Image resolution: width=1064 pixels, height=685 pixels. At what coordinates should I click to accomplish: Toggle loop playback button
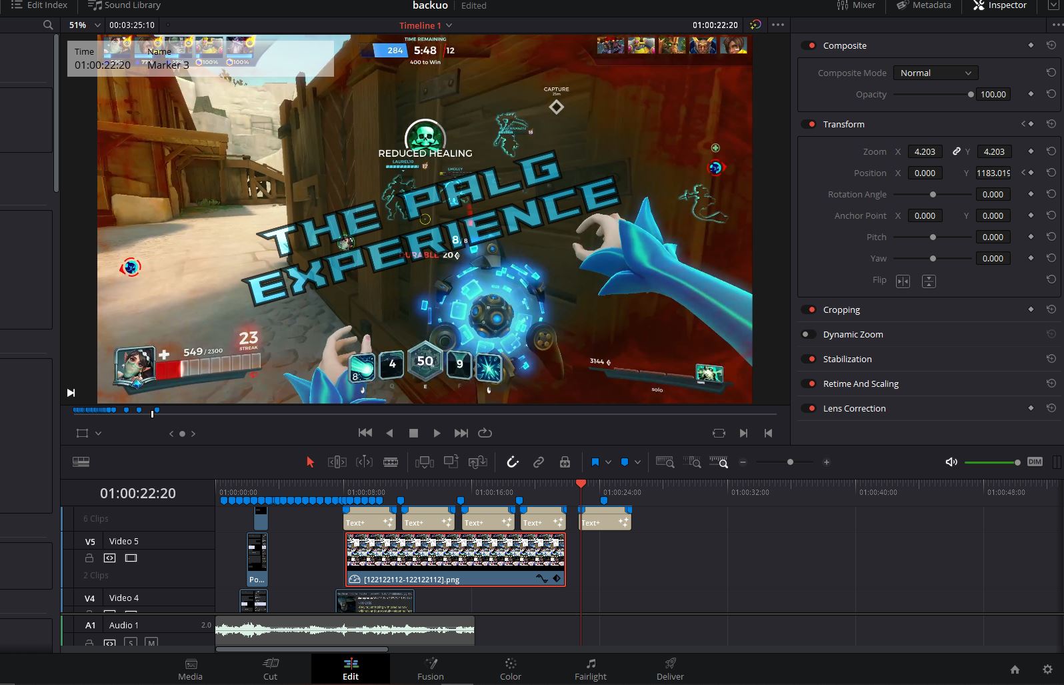[485, 433]
